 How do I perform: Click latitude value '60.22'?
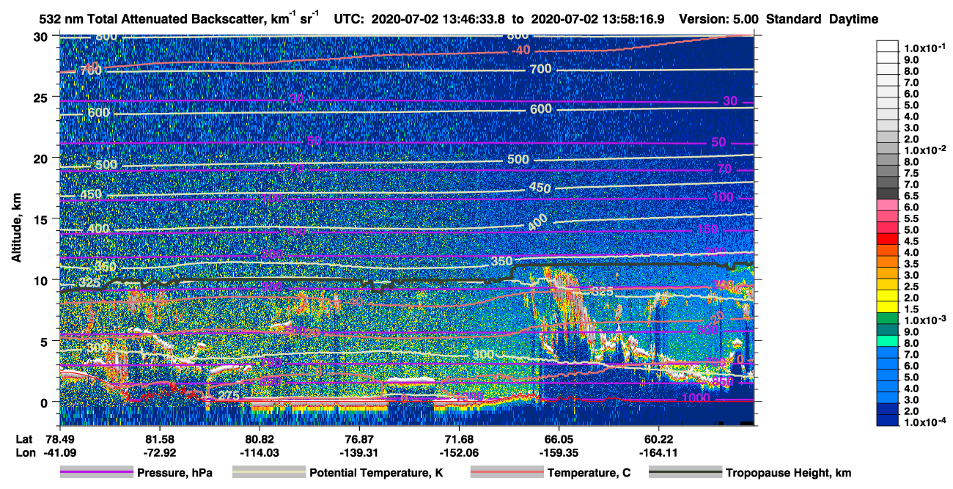pos(658,438)
